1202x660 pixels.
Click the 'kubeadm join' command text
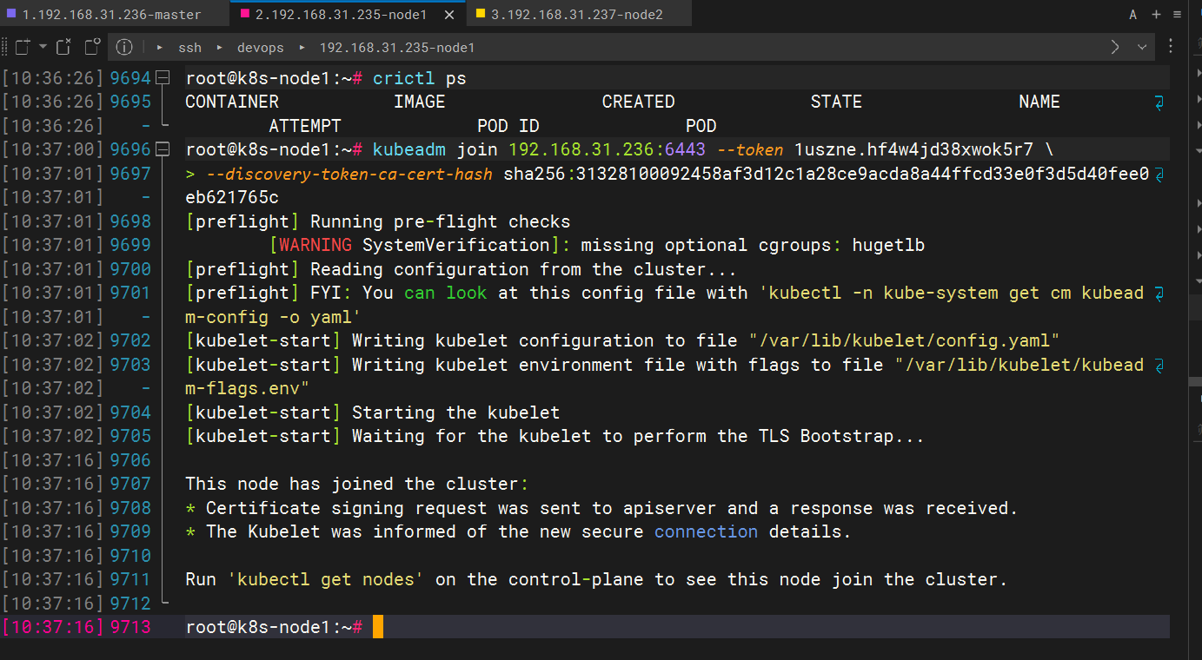pos(435,149)
